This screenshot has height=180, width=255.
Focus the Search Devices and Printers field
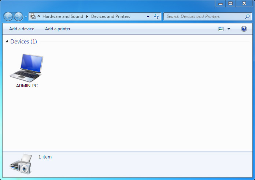(203, 16)
